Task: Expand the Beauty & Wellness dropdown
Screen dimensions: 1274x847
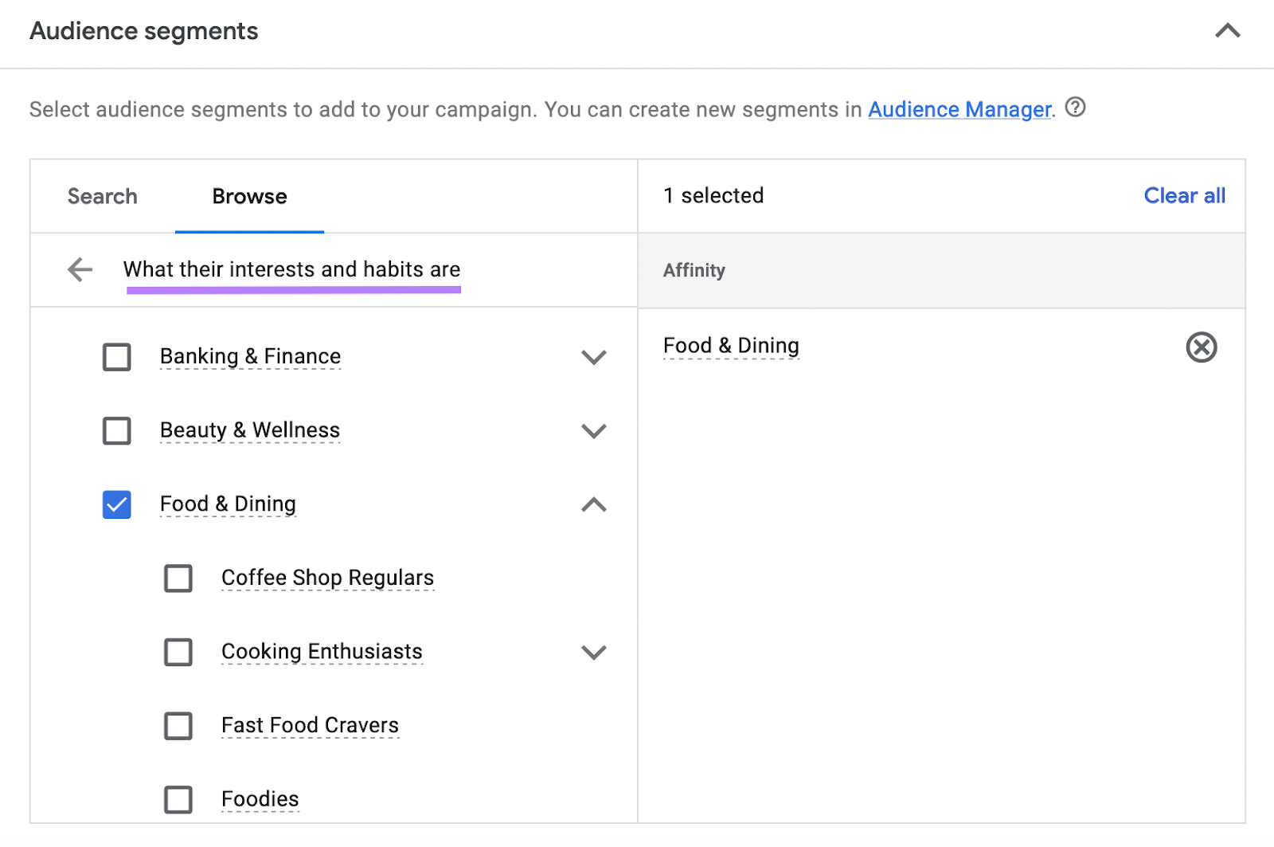Action: pyautogui.click(x=593, y=431)
